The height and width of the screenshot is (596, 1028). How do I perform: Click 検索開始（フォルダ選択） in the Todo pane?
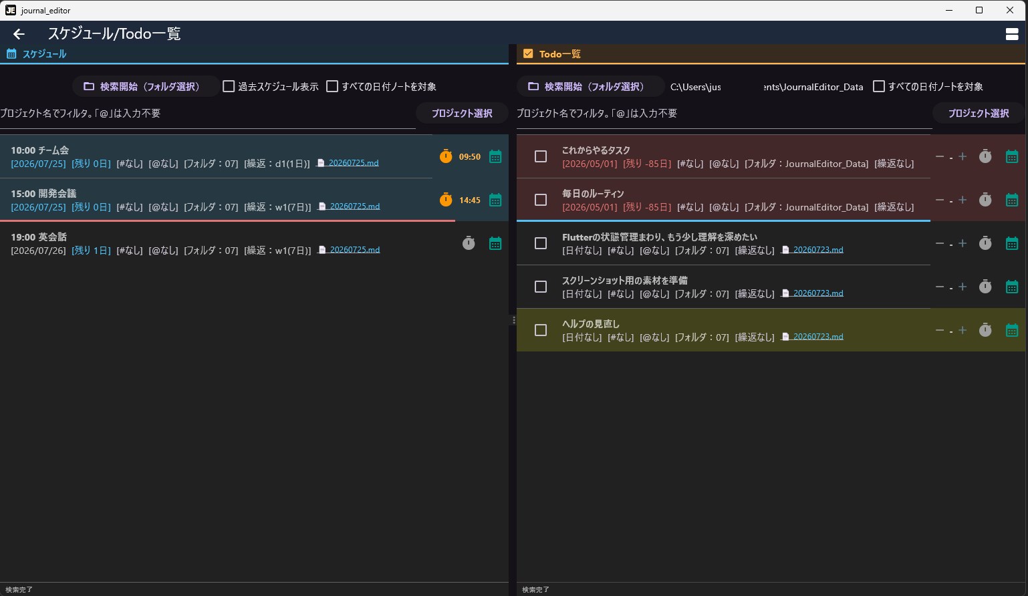coord(590,86)
